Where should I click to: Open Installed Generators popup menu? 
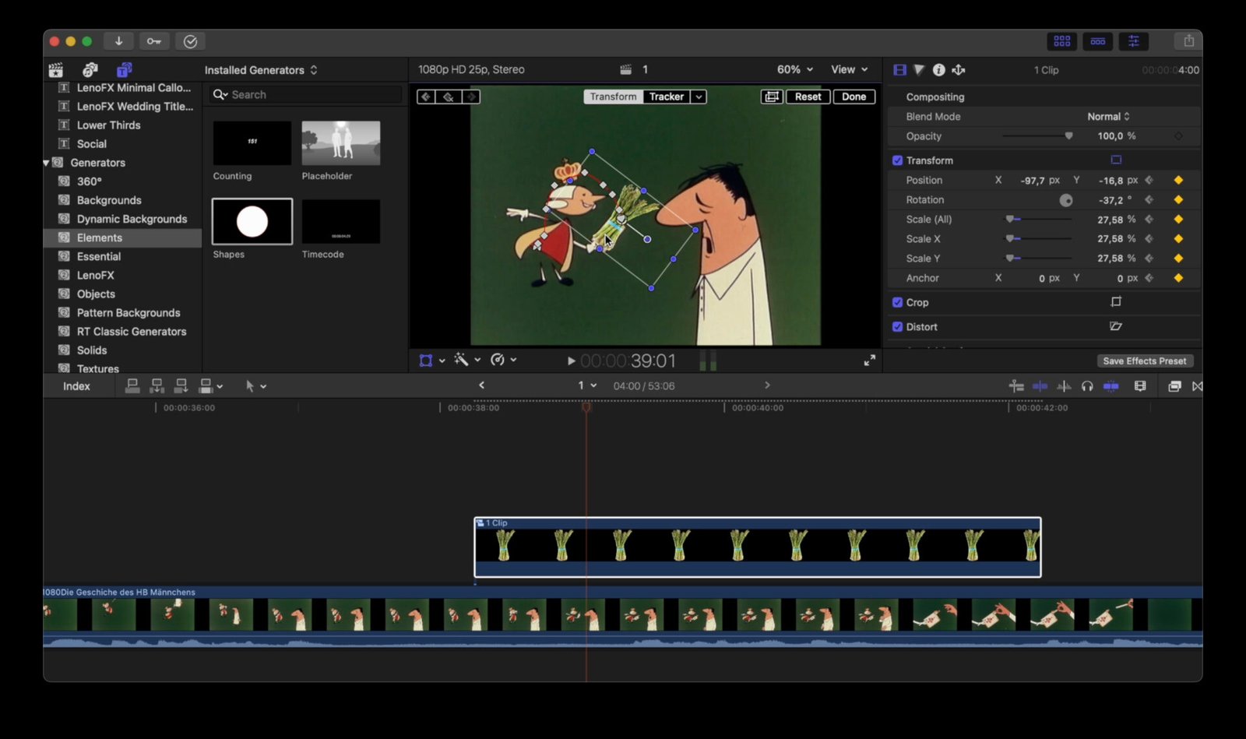[261, 70]
